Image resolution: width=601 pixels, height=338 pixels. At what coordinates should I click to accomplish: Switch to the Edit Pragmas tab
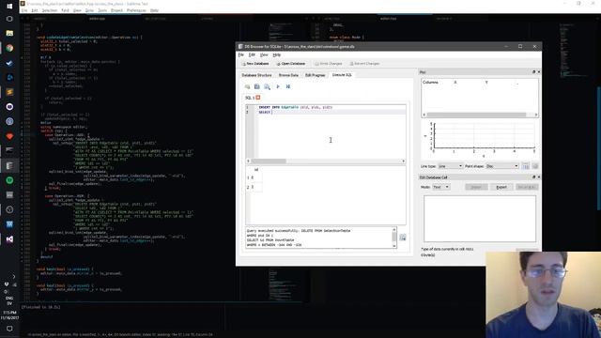pos(316,75)
